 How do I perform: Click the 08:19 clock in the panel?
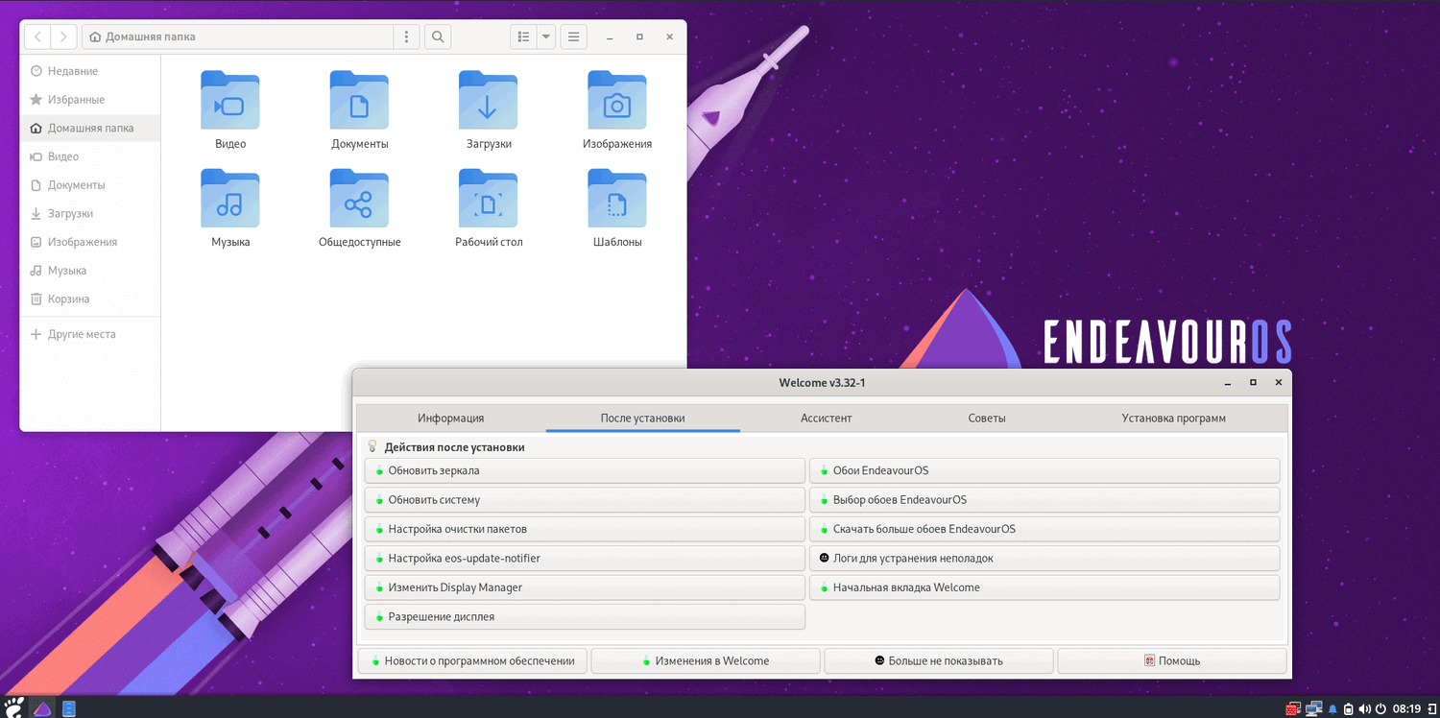coord(1406,709)
